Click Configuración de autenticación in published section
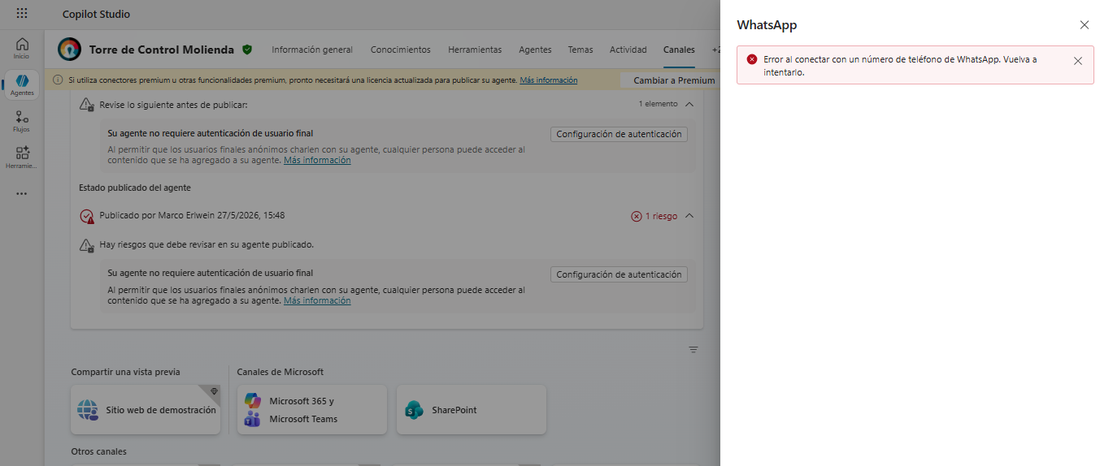This screenshot has width=1100, height=466. (x=619, y=274)
